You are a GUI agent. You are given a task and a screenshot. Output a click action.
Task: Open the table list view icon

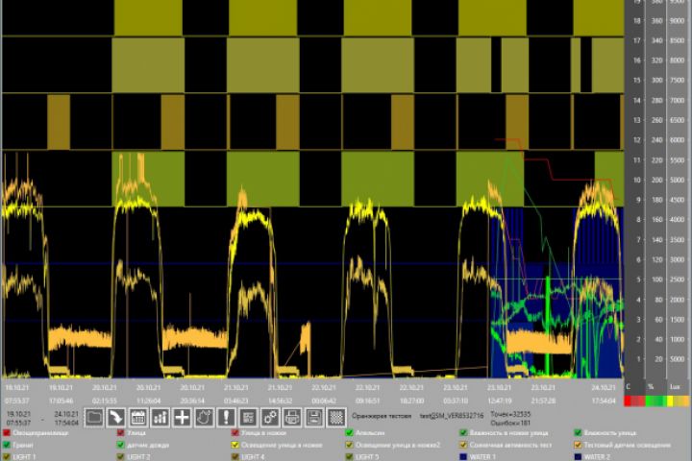(x=249, y=418)
